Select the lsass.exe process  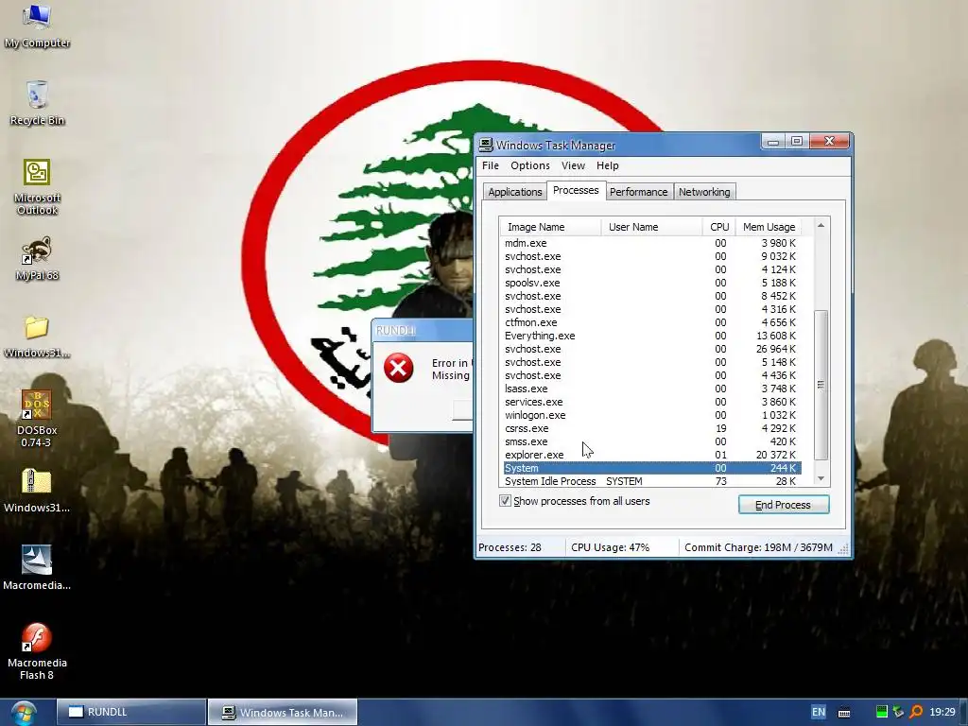(652, 389)
